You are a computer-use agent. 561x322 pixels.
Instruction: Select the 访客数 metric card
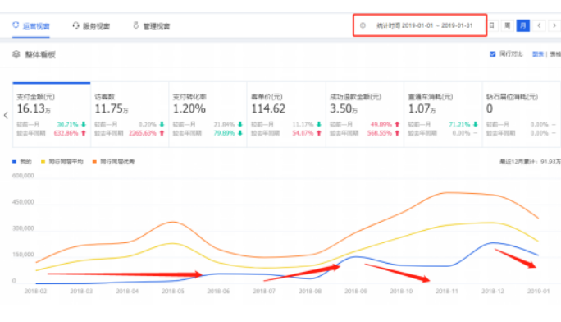[x=130, y=115]
